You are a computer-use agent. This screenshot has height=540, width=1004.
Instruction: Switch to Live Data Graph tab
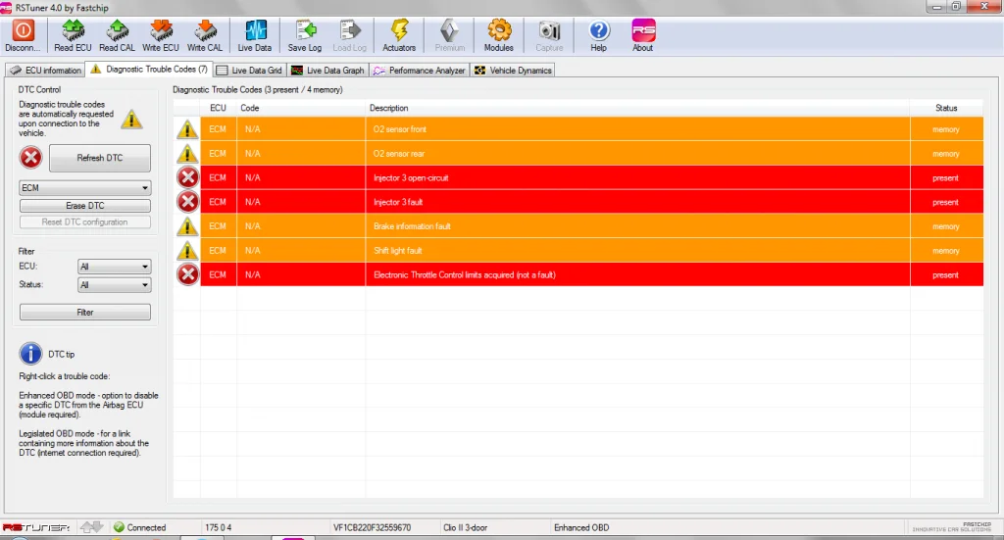[x=327, y=71]
